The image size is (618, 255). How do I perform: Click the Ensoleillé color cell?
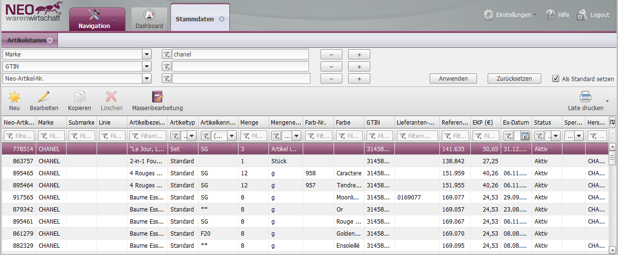[349, 245]
